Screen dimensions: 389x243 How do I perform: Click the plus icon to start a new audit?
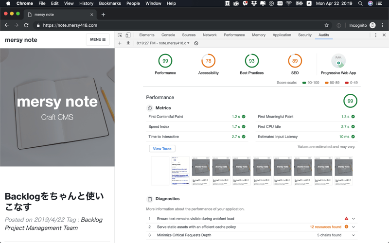tap(120, 43)
